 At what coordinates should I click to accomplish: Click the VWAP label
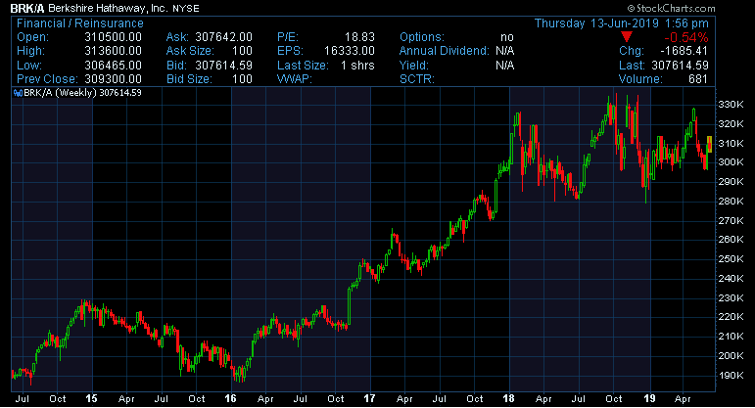click(x=295, y=79)
